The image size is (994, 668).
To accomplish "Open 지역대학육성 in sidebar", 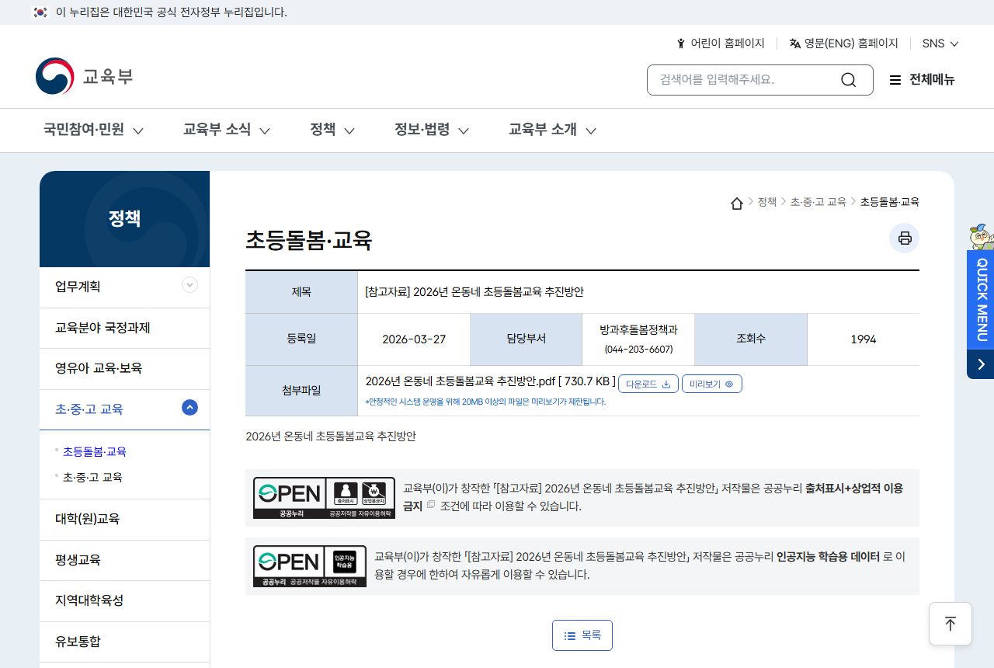I will [x=124, y=601].
